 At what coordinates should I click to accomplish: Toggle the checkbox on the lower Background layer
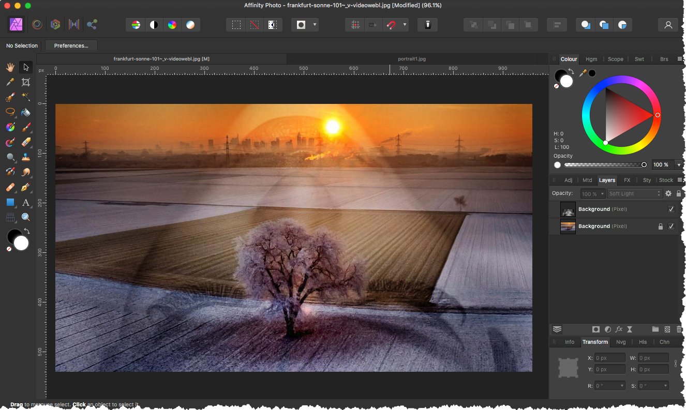671,226
